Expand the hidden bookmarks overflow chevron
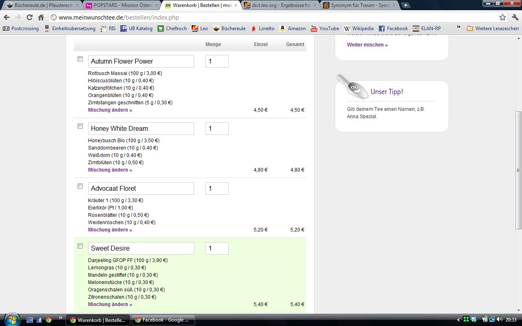Image resolution: width=522 pixels, height=326 pixels. click(x=458, y=27)
